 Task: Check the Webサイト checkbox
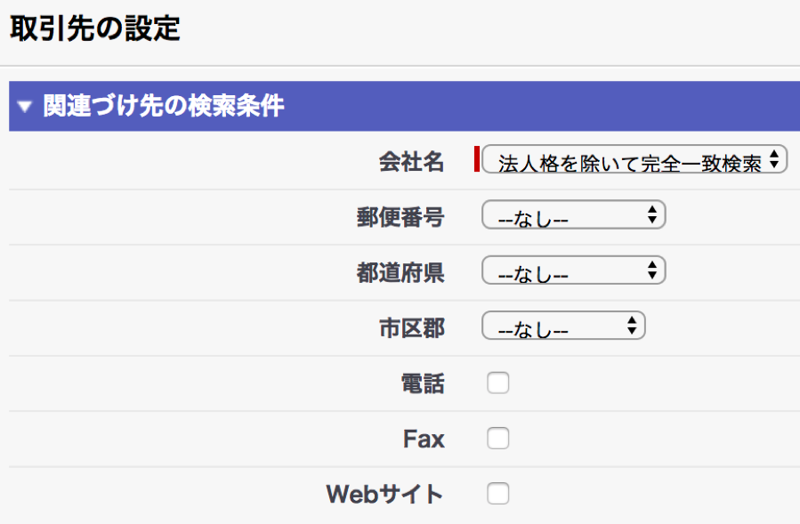pos(498,494)
